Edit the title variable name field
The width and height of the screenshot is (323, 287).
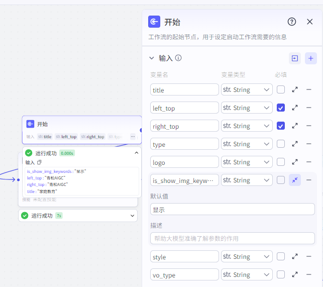click(x=184, y=89)
